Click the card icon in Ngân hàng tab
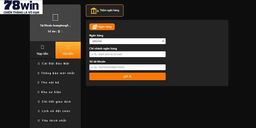The width and height of the screenshot is (256, 128). pos(95,27)
